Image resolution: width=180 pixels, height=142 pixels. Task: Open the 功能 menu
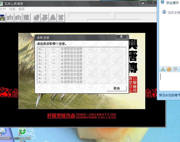(12, 9)
